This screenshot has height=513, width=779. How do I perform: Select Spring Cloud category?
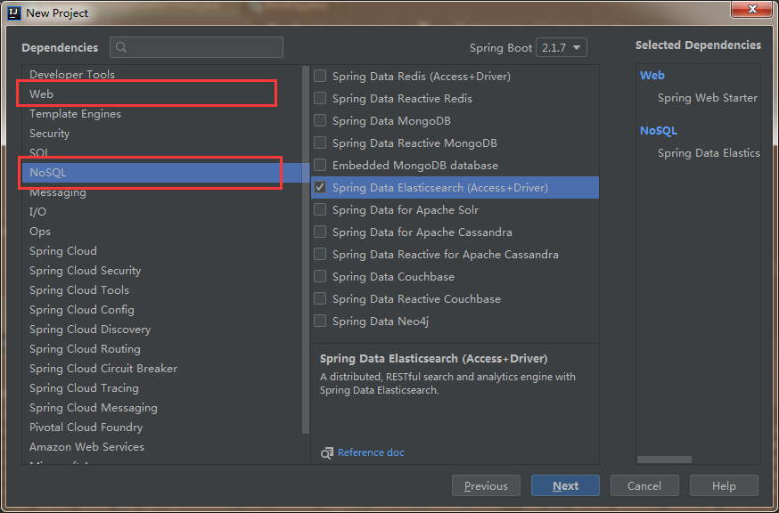[x=162, y=251]
